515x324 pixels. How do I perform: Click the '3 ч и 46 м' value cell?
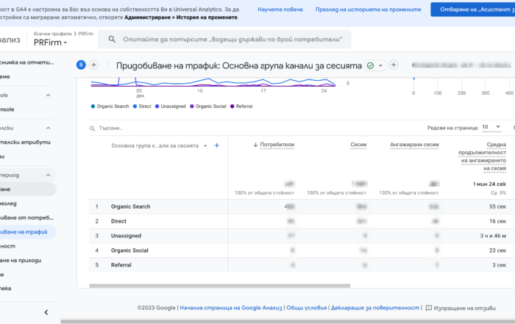click(x=493, y=236)
